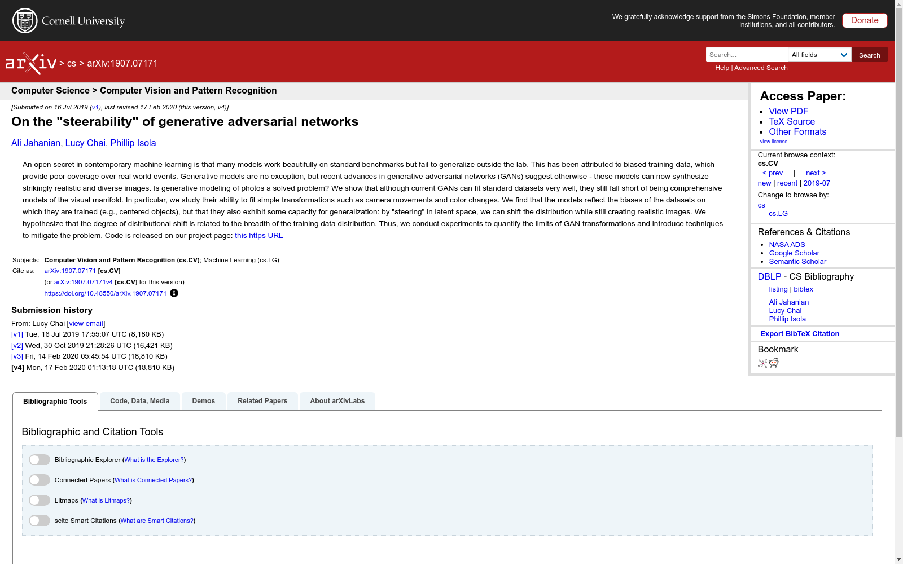Open version [v2] in submission history

tap(17, 346)
